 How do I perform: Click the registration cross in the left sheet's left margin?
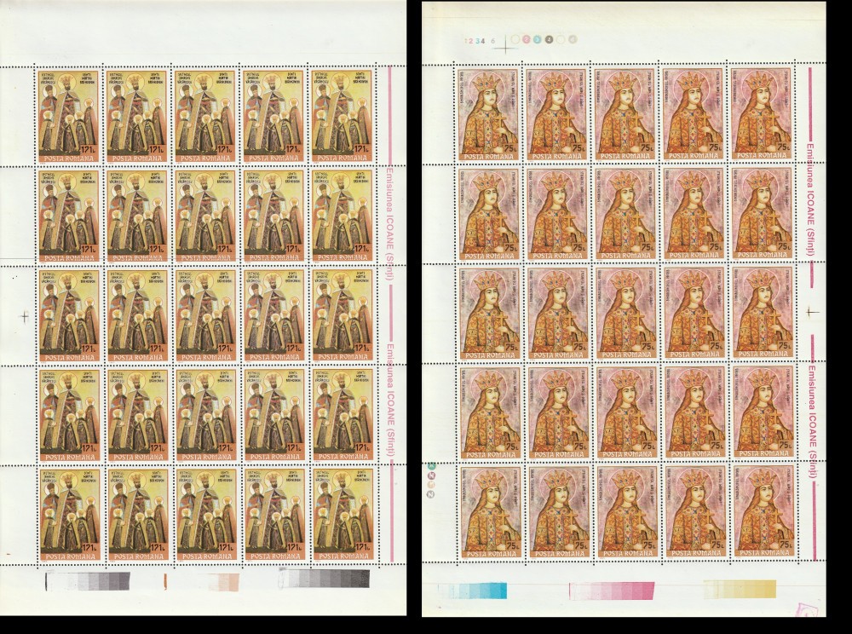coord(23,315)
